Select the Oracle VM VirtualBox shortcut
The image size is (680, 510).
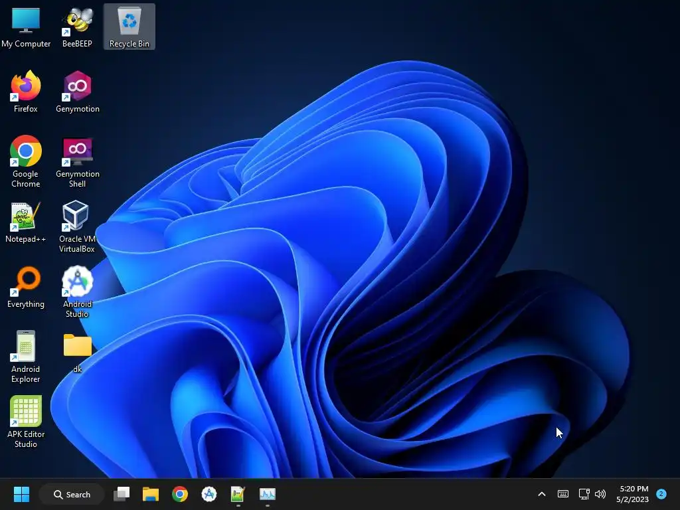point(77,226)
